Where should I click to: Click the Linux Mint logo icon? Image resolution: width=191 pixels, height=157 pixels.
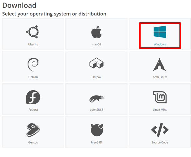tap(160, 97)
